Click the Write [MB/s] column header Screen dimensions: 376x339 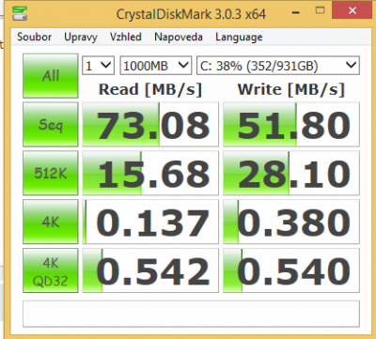[x=291, y=89]
